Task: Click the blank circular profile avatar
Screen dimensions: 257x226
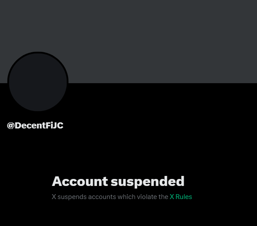Action: [38, 81]
